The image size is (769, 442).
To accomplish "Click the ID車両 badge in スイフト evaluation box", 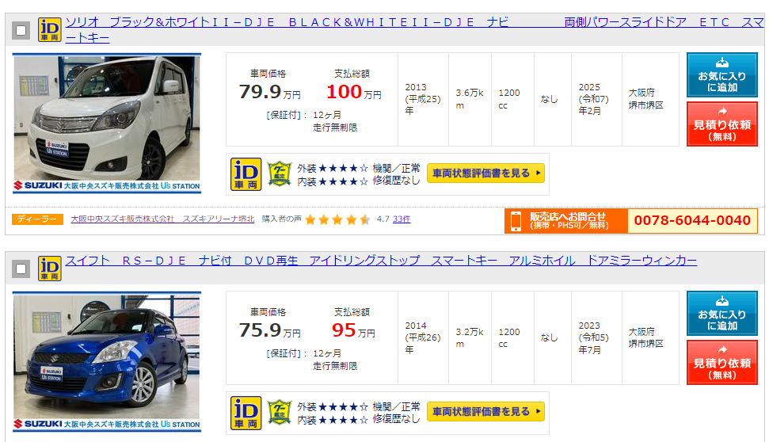I will point(246,413).
